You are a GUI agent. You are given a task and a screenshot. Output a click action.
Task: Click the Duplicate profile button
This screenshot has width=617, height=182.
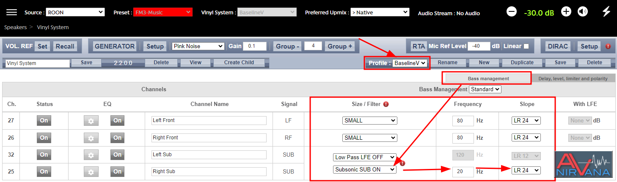point(522,62)
